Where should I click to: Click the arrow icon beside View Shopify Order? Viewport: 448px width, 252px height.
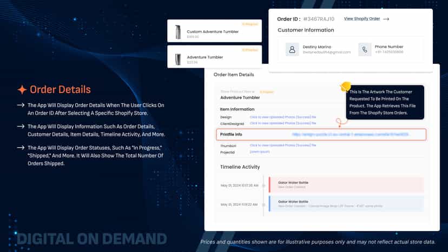point(386,19)
